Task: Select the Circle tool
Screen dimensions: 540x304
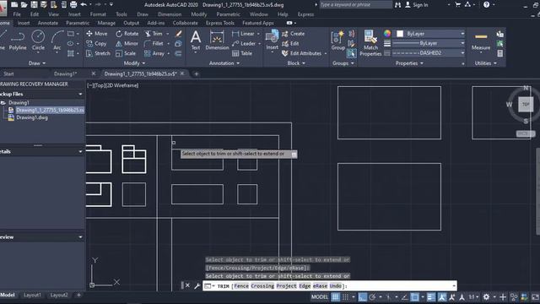Action: pyautogui.click(x=38, y=41)
